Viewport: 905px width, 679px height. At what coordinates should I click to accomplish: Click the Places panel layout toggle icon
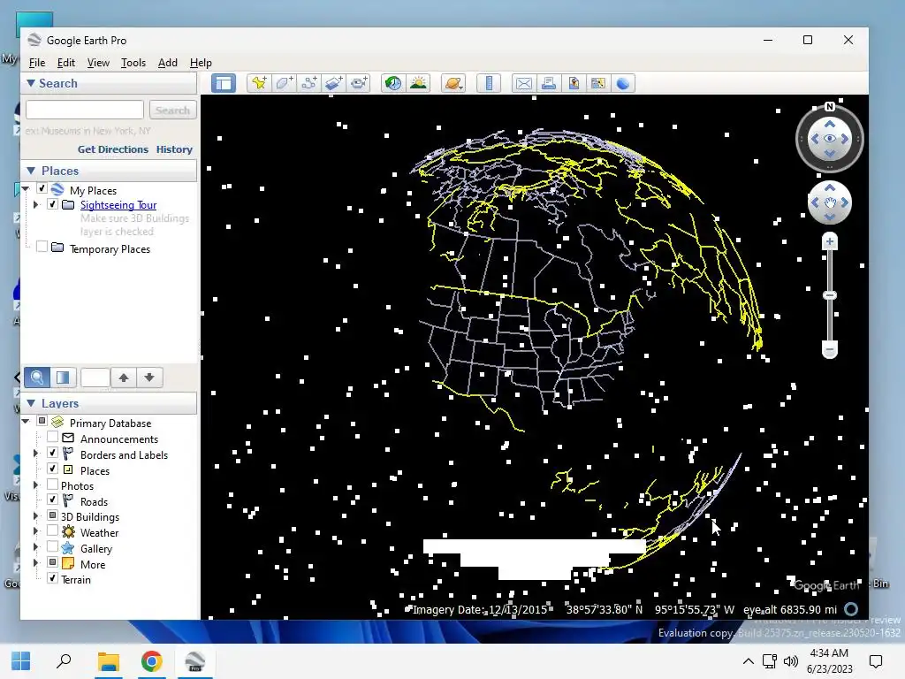(63, 378)
